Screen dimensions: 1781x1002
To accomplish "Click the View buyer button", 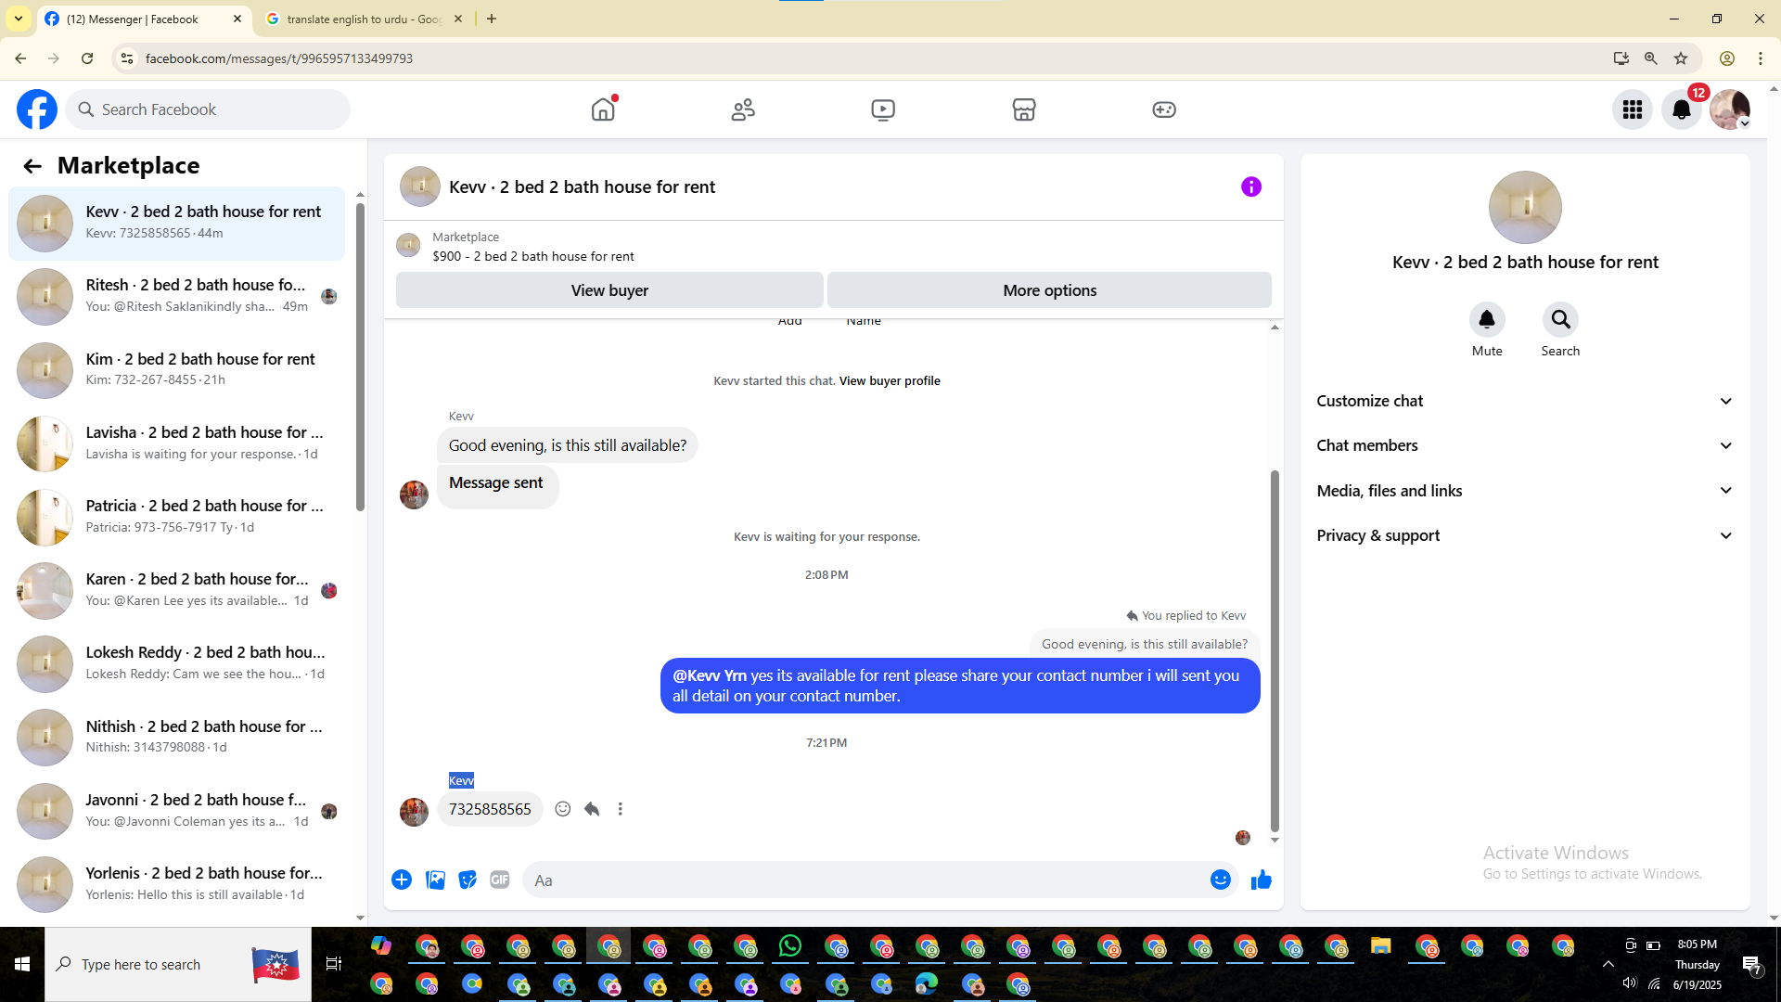I will coord(609,290).
